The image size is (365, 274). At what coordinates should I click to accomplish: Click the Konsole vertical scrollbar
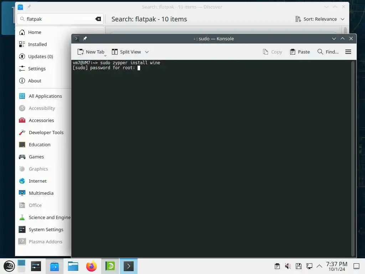coord(353,158)
